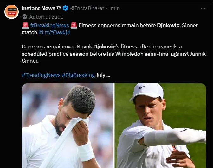Follow the ift.tt/fOavkj4 link
The image size is (213, 168).
[x=54, y=32]
